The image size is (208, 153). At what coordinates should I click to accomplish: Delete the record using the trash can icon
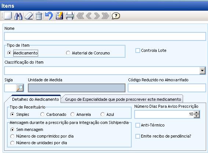pyautogui.click(x=39, y=16)
